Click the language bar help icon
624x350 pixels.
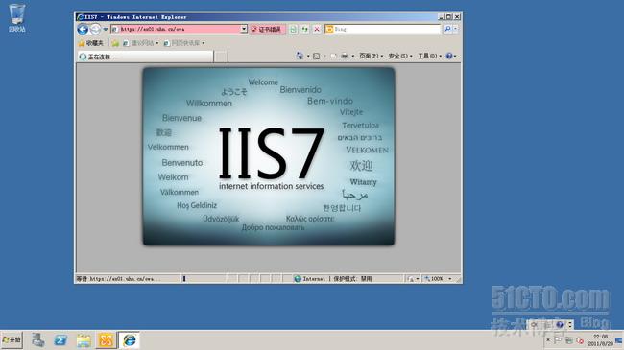click(x=560, y=324)
